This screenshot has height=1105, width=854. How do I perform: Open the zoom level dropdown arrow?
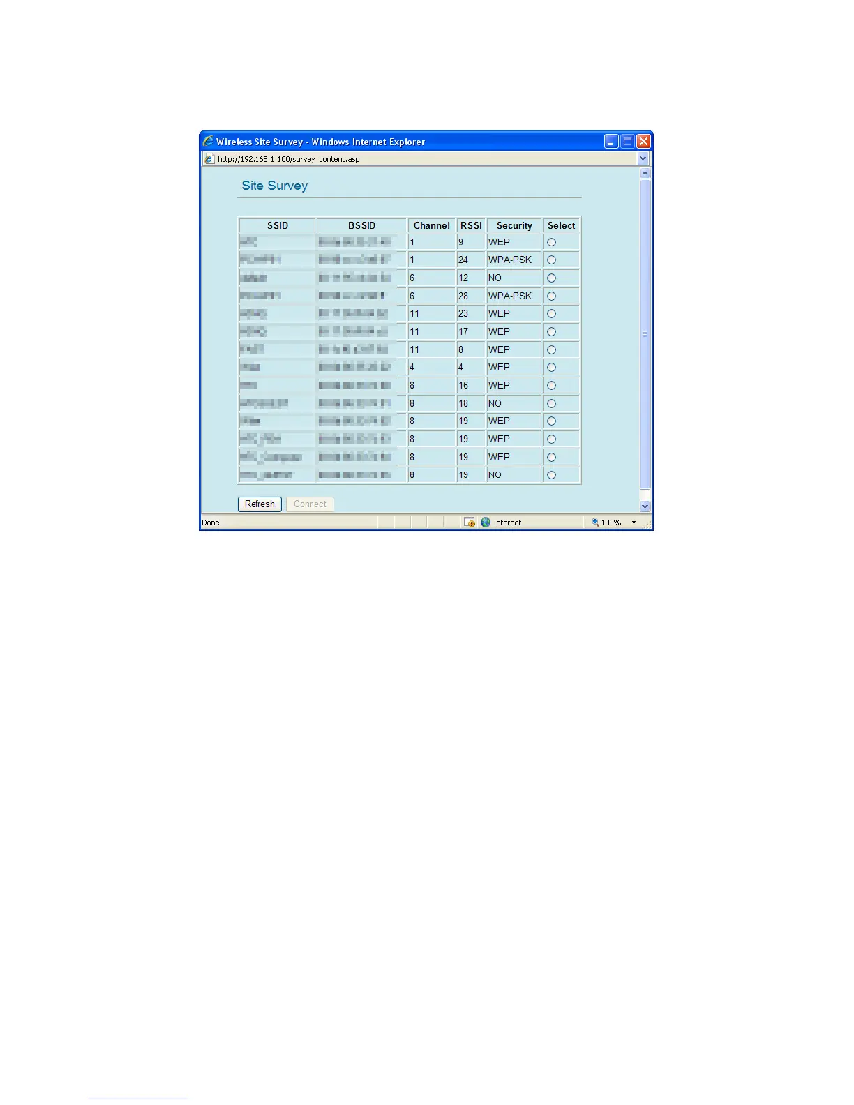(x=634, y=523)
